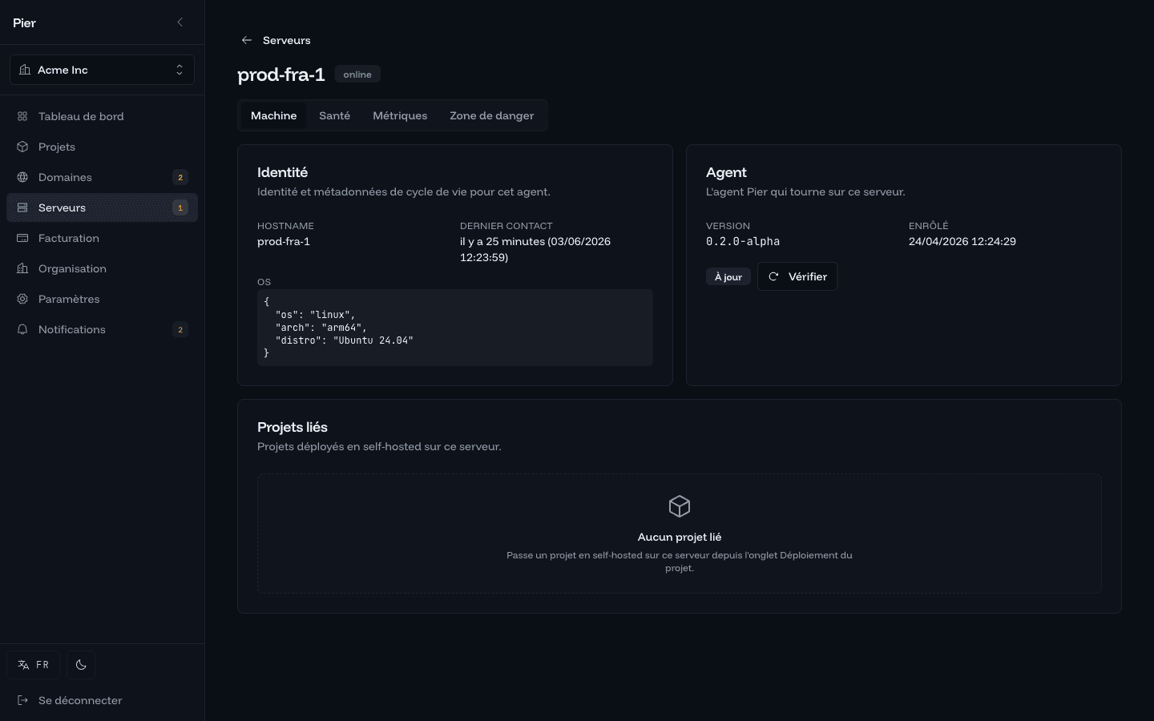Open the Zone de danger tab
The image size is (1154, 721).
point(491,115)
